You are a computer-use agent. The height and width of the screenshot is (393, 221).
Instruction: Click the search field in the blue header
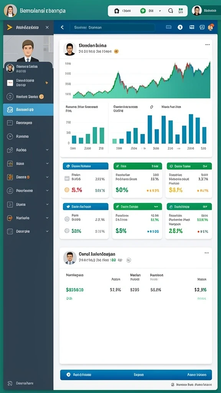coord(112,28)
